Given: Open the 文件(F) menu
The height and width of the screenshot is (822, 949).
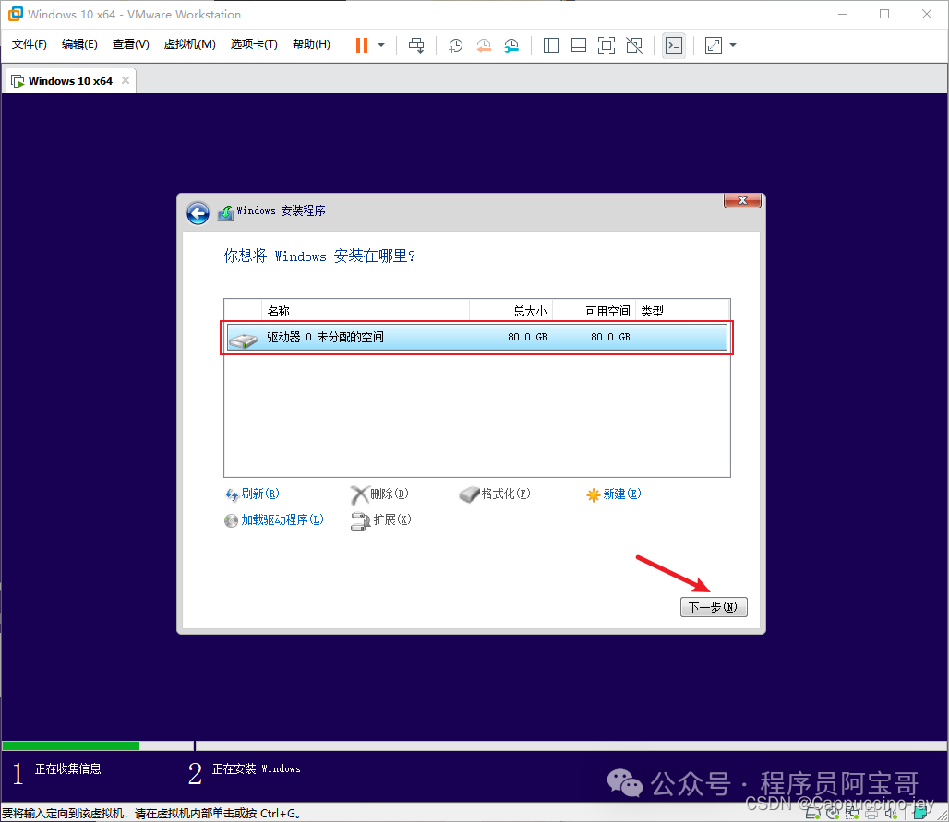Looking at the screenshot, I should pos(29,44).
